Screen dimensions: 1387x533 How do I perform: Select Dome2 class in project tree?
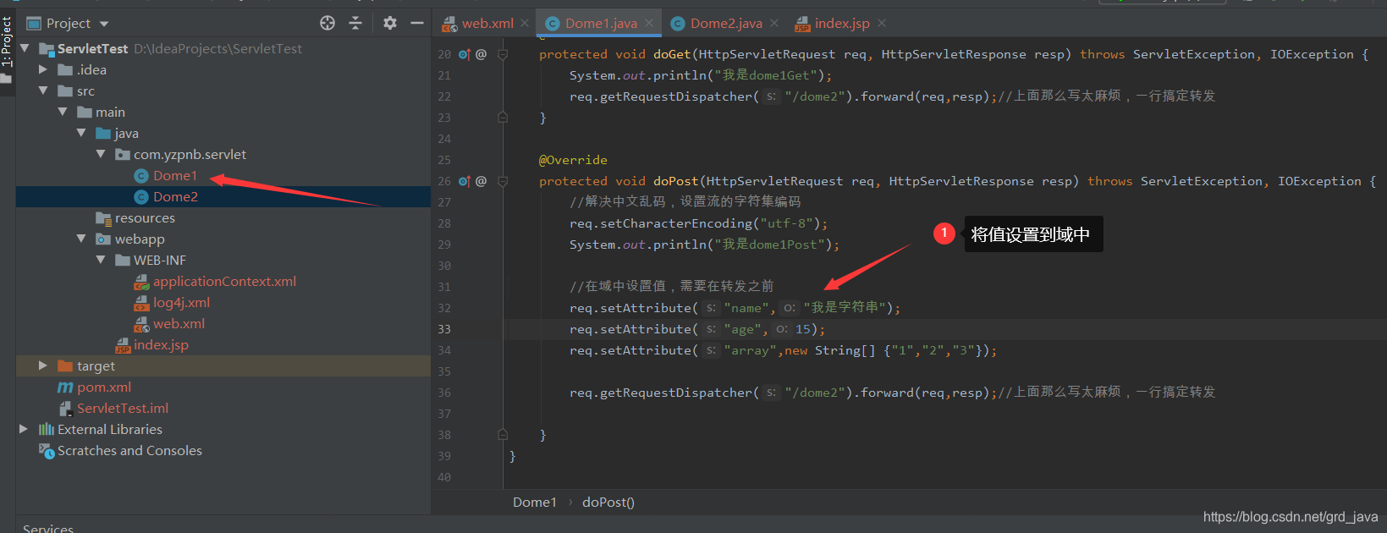point(176,196)
